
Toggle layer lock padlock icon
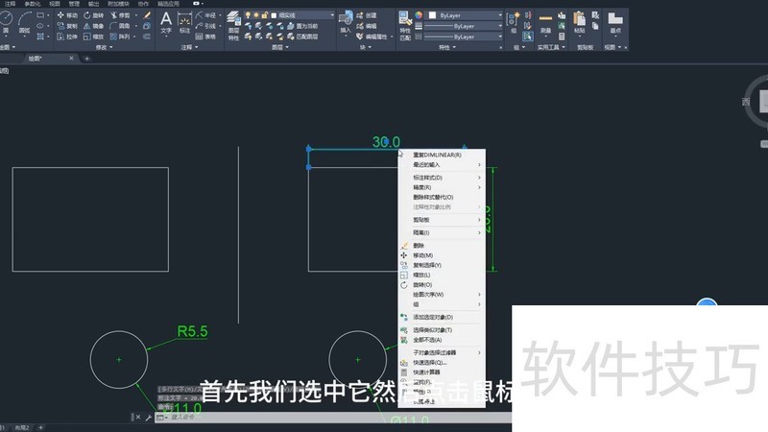click(x=265, y=15)
